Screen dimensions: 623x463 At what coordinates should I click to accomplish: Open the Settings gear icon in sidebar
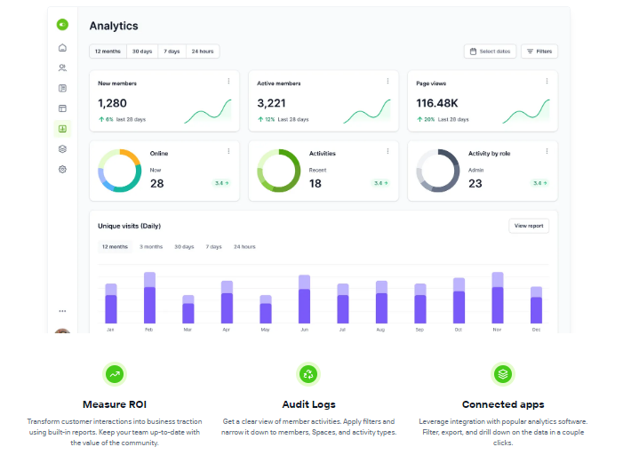pyautogui.click(x=62, y=170)
